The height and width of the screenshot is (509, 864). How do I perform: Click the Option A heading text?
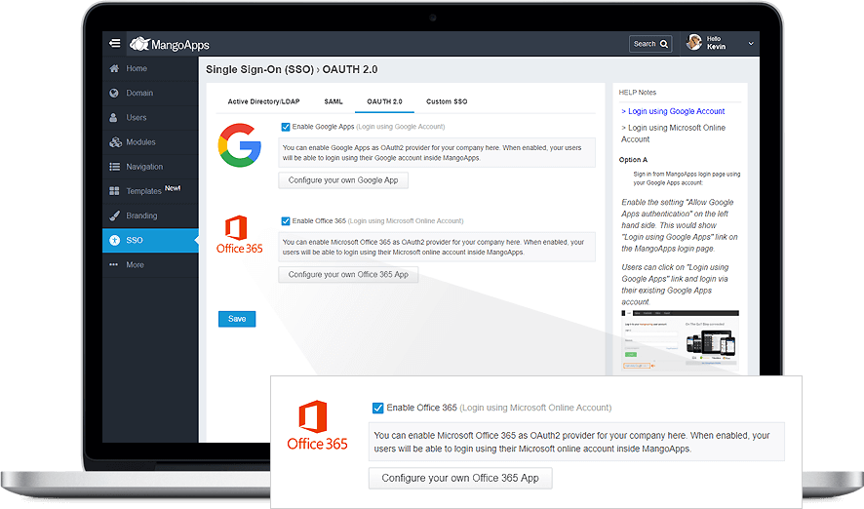tap(633, 160)
